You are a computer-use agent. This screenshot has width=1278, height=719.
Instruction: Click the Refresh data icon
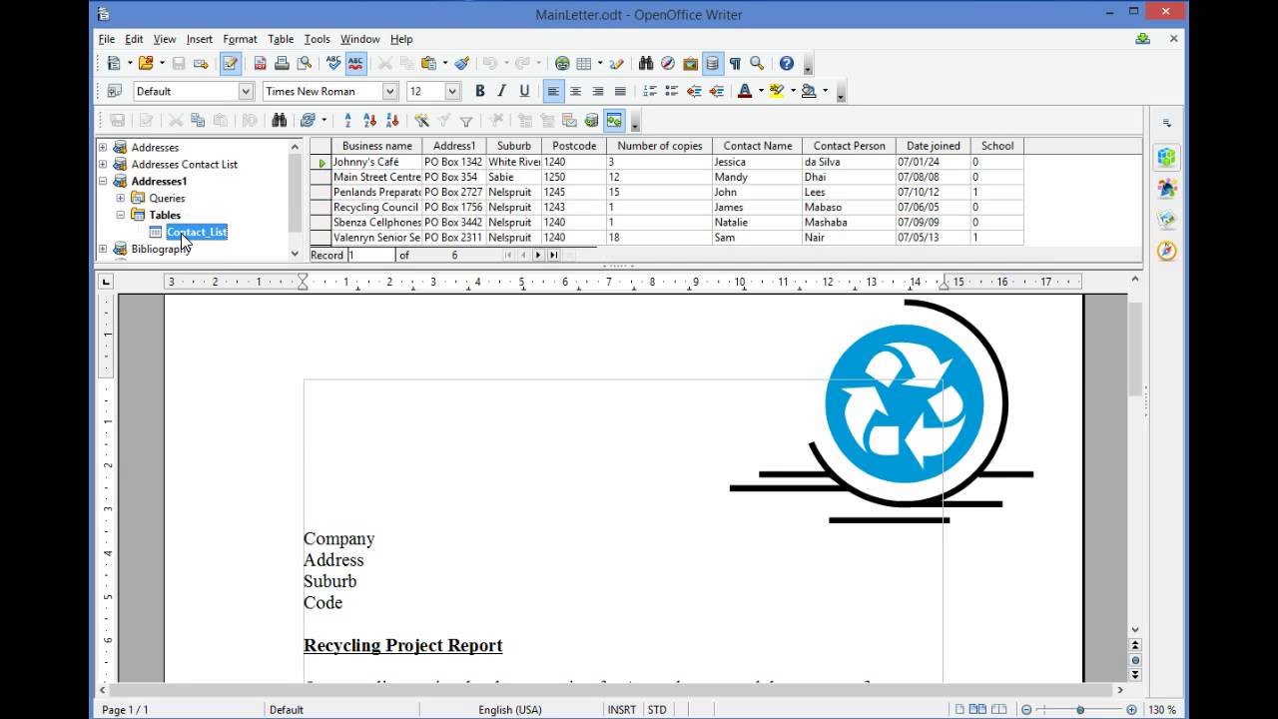pos(308,120)
